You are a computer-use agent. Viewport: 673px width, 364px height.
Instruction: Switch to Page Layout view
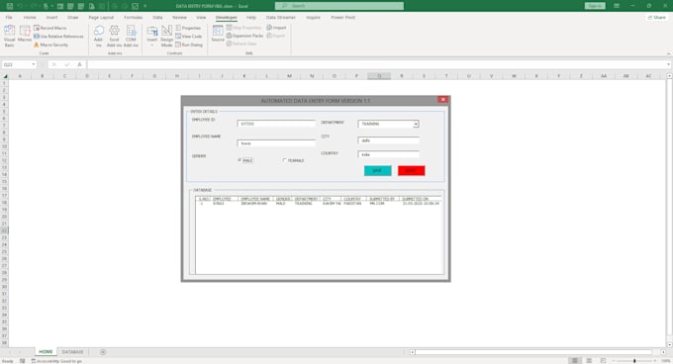pos(589,361)
